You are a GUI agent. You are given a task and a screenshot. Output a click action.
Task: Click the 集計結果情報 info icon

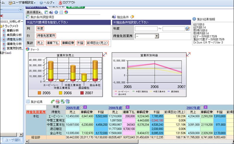click(x=194, y=19)
